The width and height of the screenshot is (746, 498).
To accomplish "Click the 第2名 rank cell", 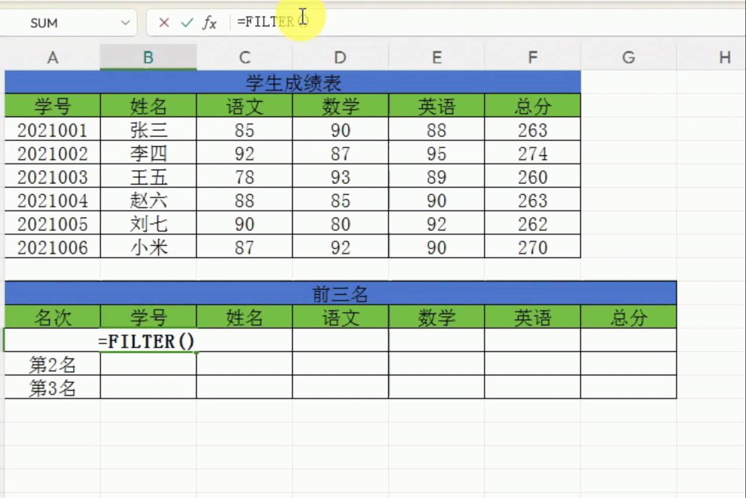I will [x=52, y=364].
